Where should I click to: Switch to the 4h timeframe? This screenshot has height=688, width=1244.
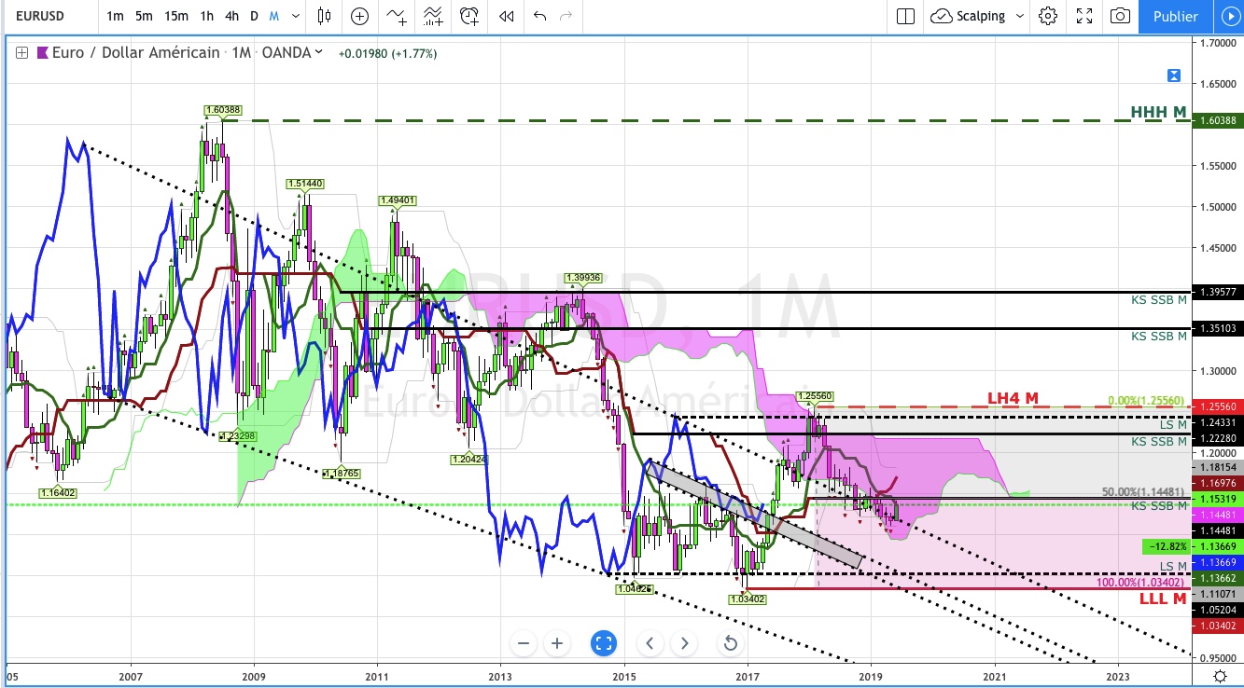coord(231,16)
